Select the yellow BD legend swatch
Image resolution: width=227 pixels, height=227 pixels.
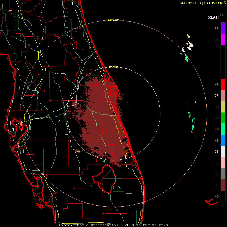(223, 107)
